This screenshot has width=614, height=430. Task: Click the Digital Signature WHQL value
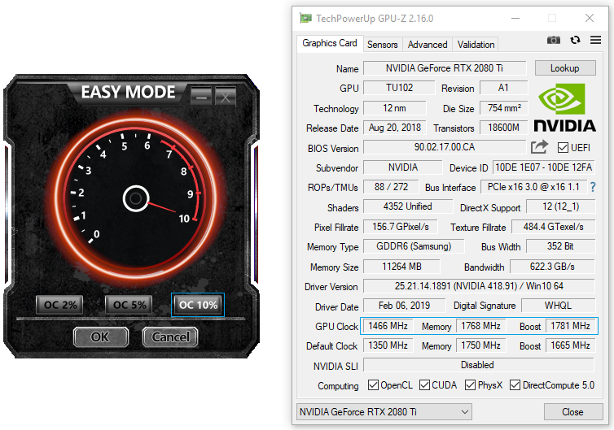pyautogui.click(x=558, y=306)
